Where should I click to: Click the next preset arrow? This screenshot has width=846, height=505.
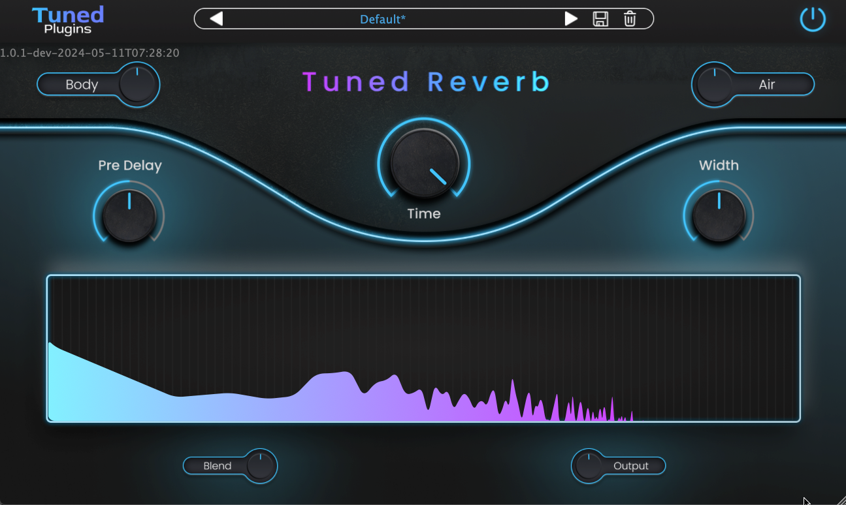[571, 19]
